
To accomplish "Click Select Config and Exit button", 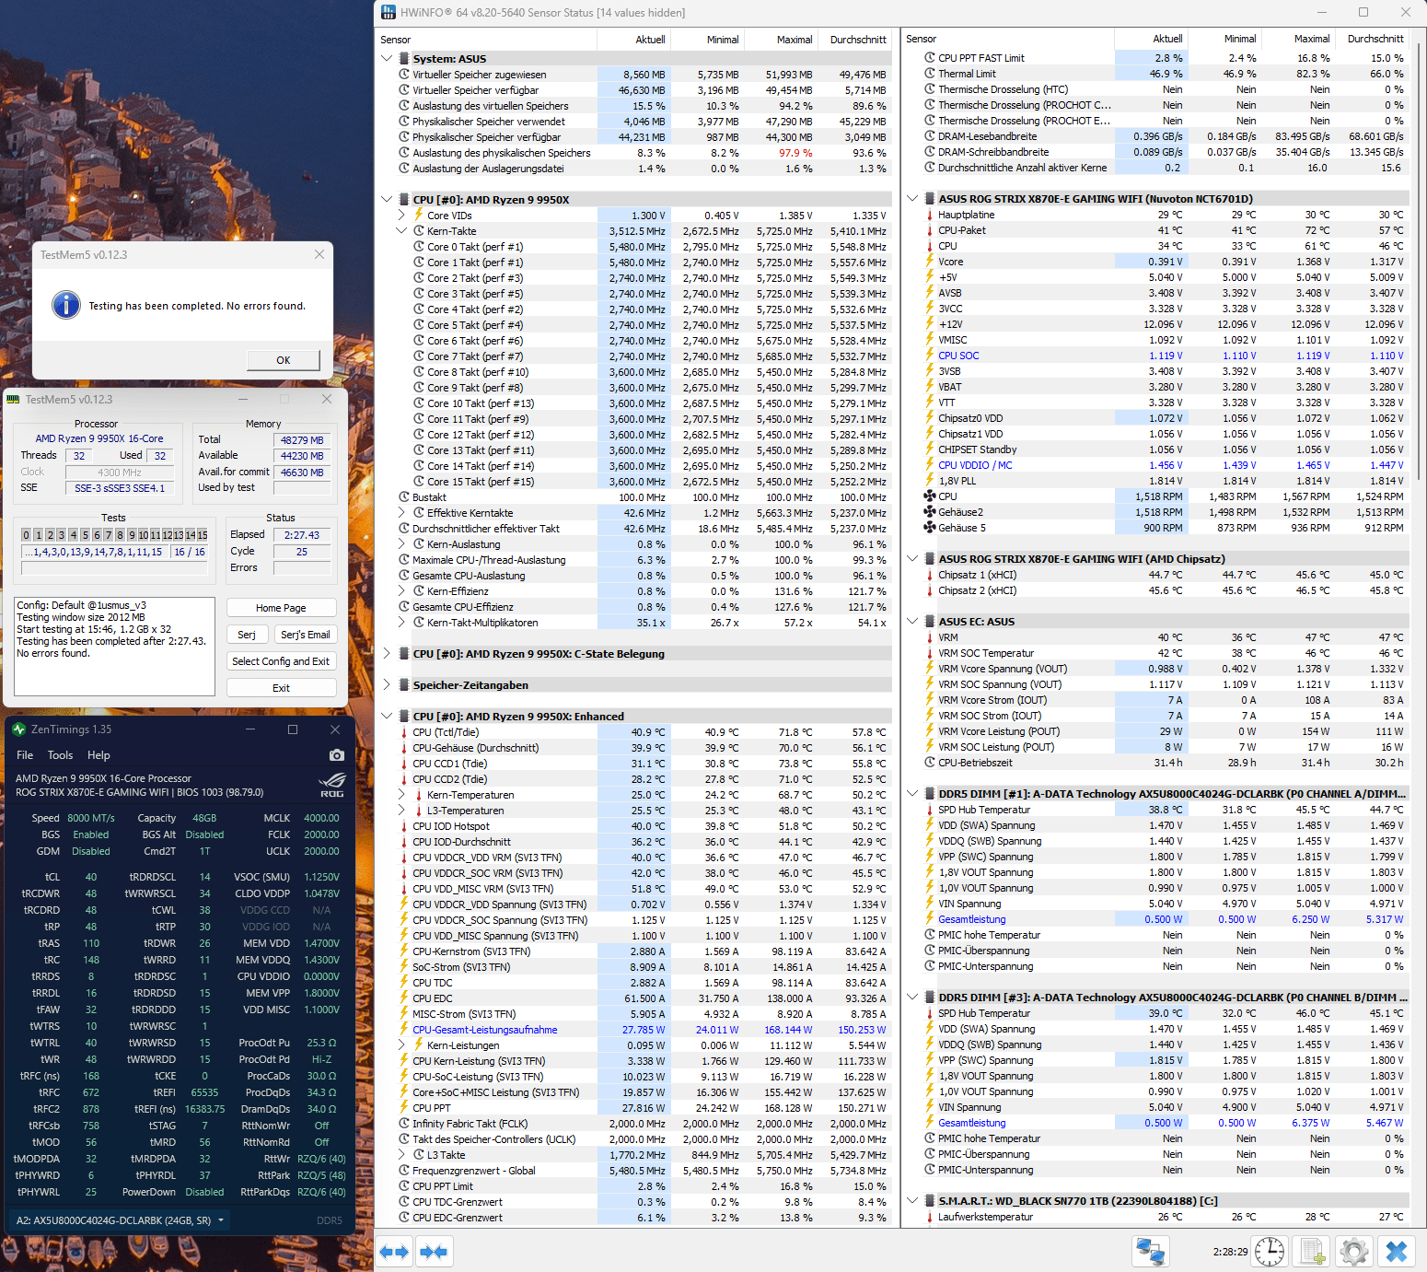I will tap(282, 661).
